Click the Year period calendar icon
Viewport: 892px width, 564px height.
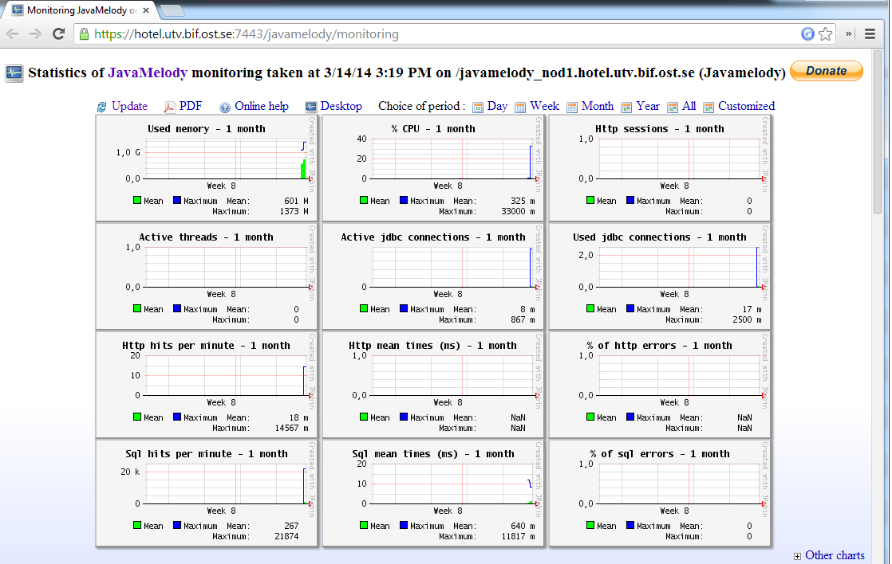click(626, 107)
